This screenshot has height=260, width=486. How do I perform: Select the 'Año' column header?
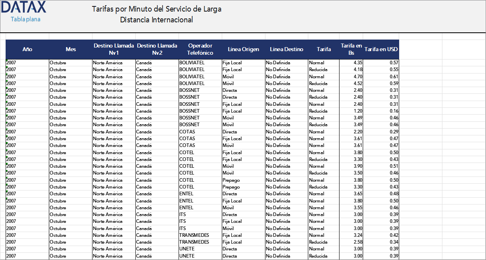tap(27, 49)
